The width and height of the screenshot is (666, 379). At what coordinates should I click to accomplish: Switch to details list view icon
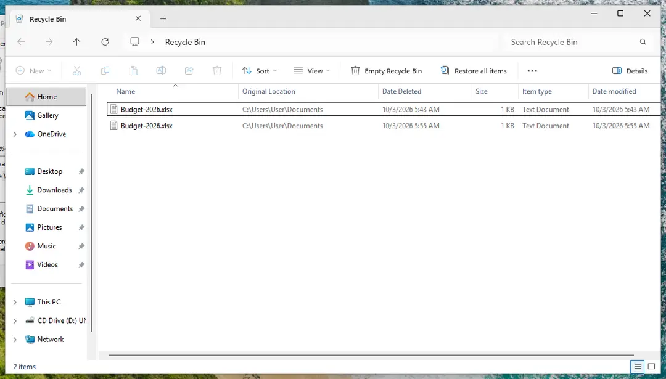[638, 367]
